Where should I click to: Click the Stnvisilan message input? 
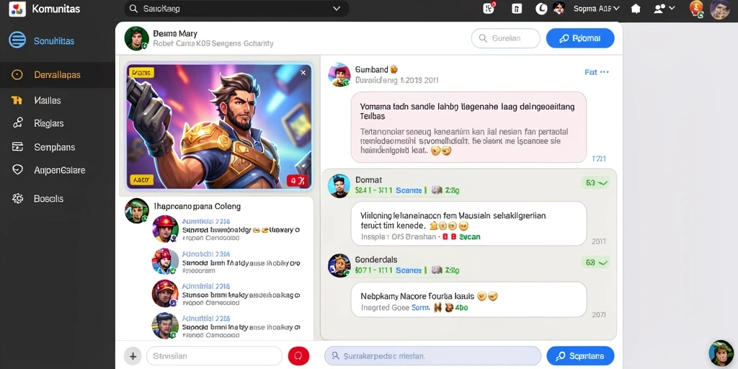[x=214, y=356]
